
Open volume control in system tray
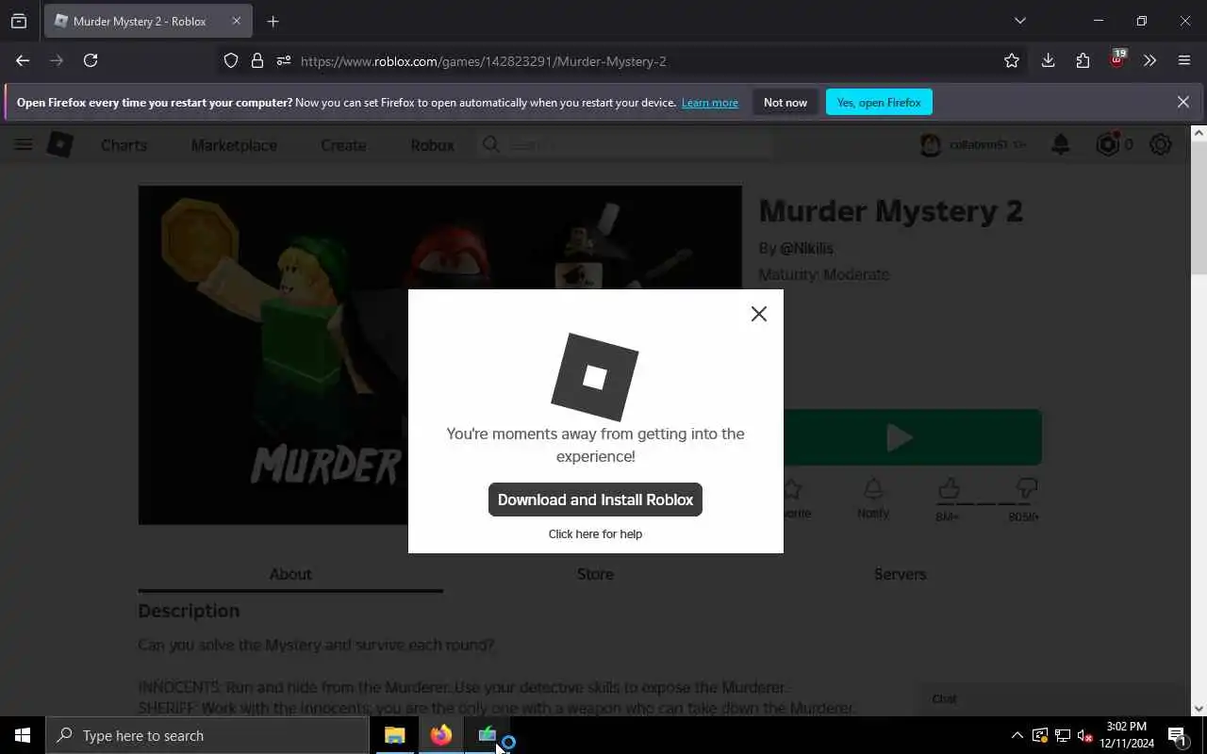click(1084, 735)
